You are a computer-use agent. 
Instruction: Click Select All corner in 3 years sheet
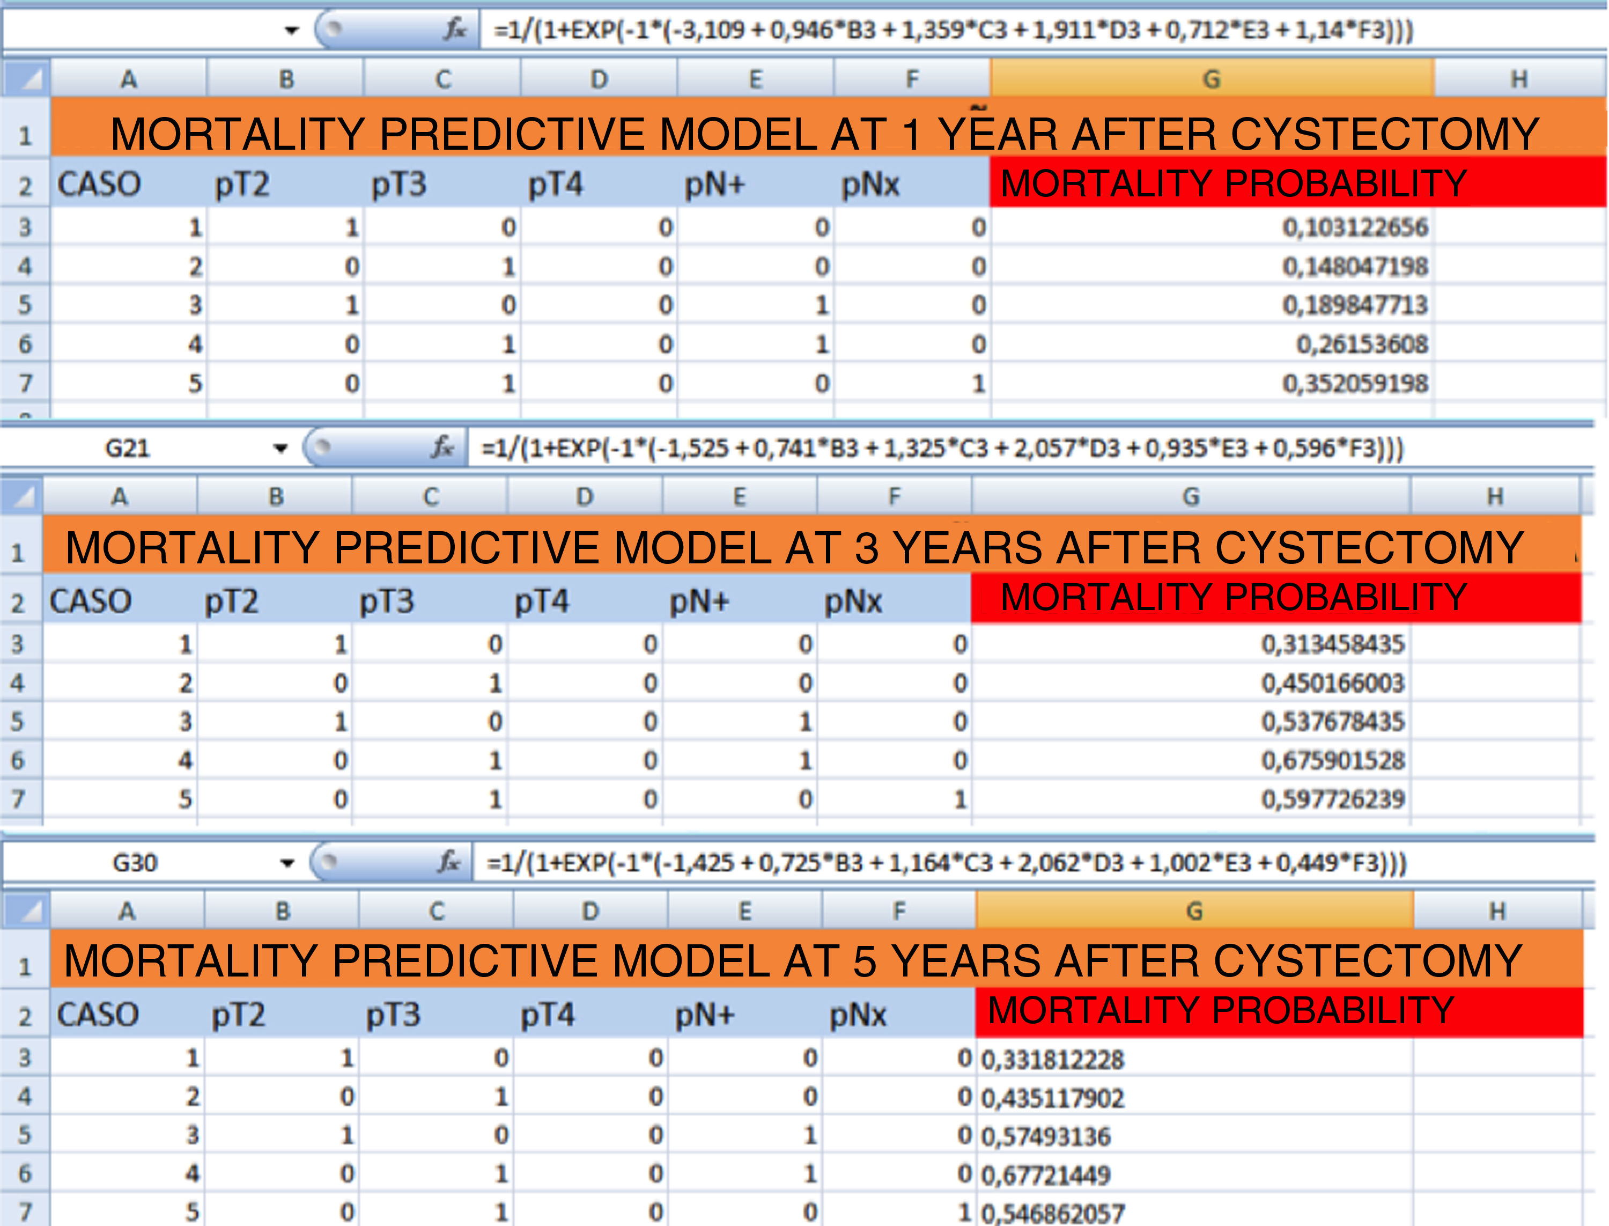tap(22, 496)
